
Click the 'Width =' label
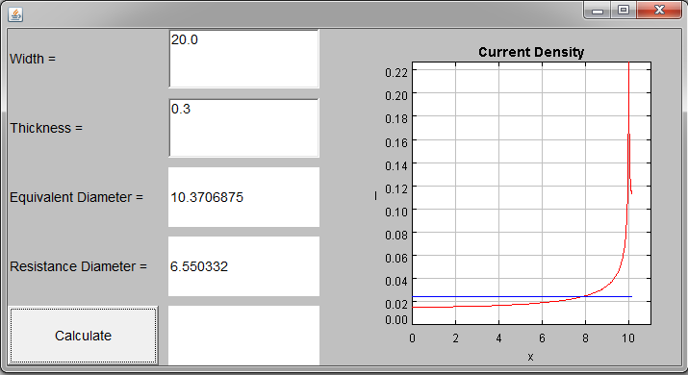click(33, 59)
